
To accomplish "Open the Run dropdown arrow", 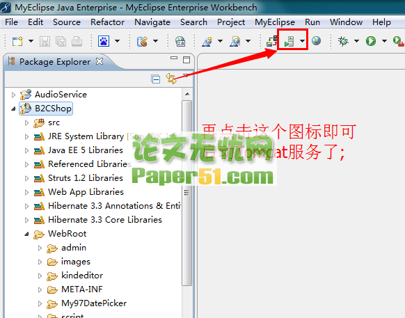I will 384,41.
